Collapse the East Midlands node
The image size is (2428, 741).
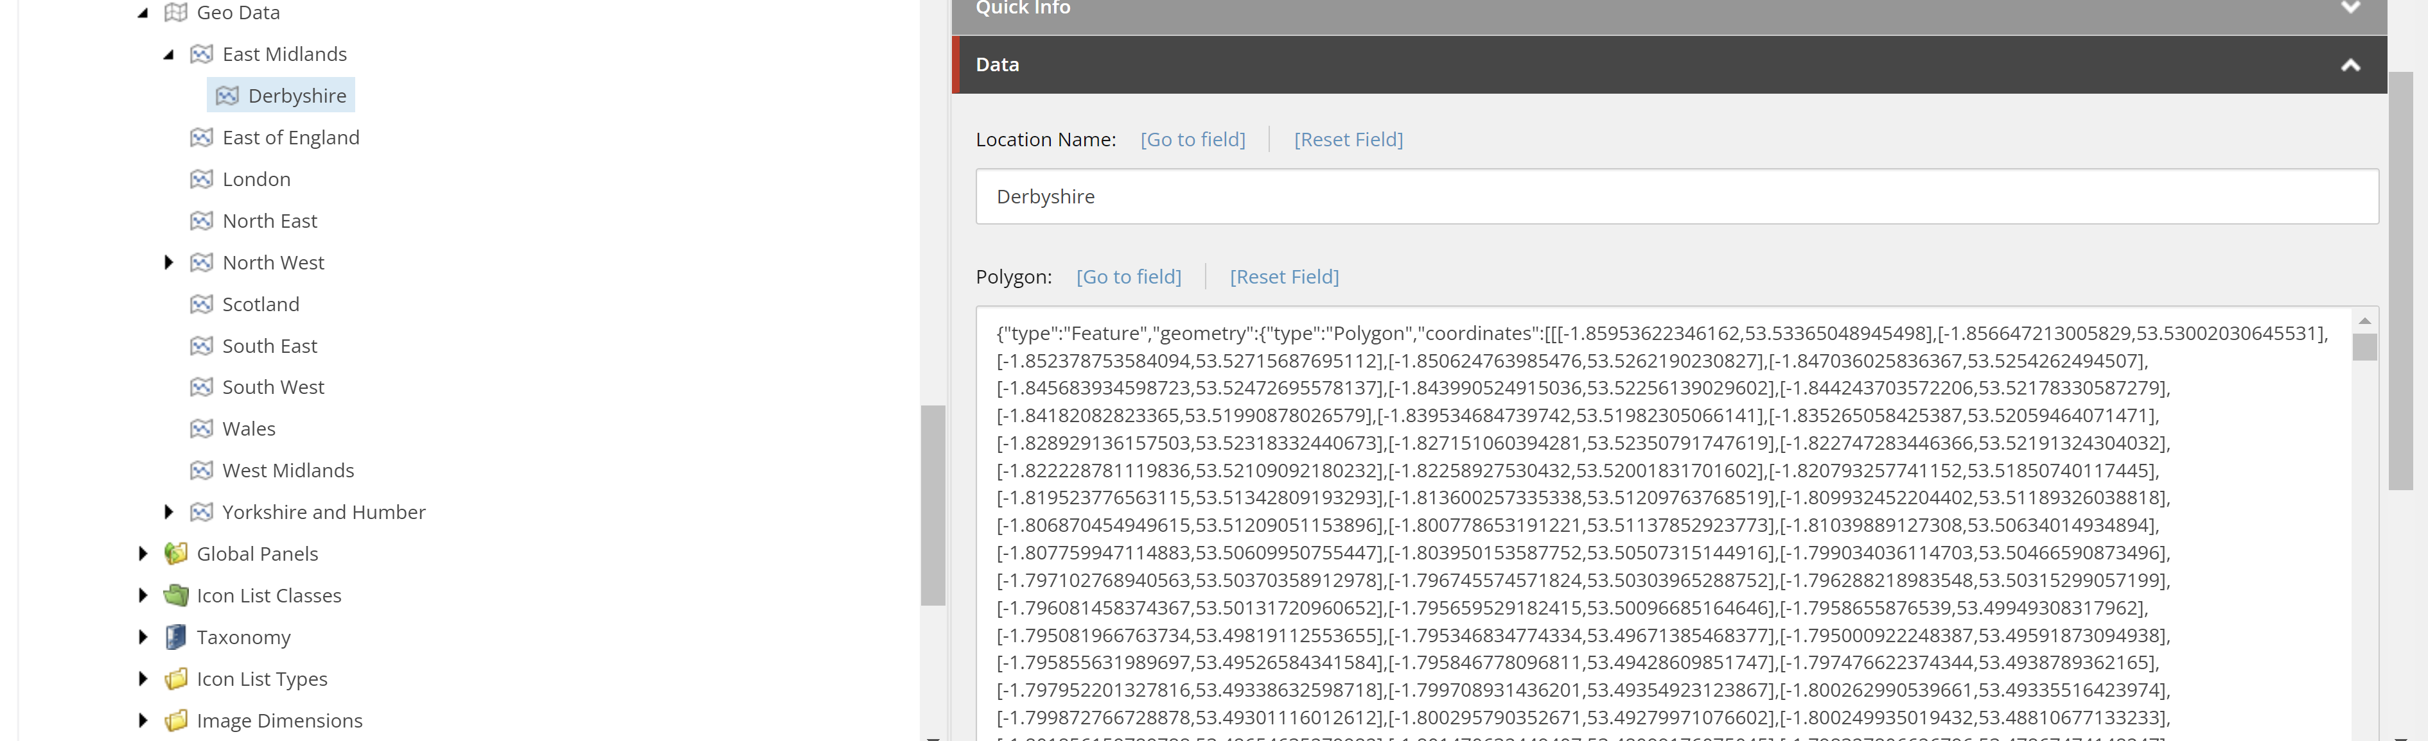(169, 55)
